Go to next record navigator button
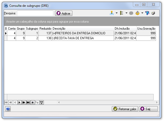Viewport: 164px width, 121px height. click(x=19, y=102)
